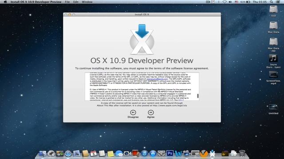The width and height of the screenshot is (284, 159).
Task: Click the screen recording camera menu bar icon
Action: 208,2
